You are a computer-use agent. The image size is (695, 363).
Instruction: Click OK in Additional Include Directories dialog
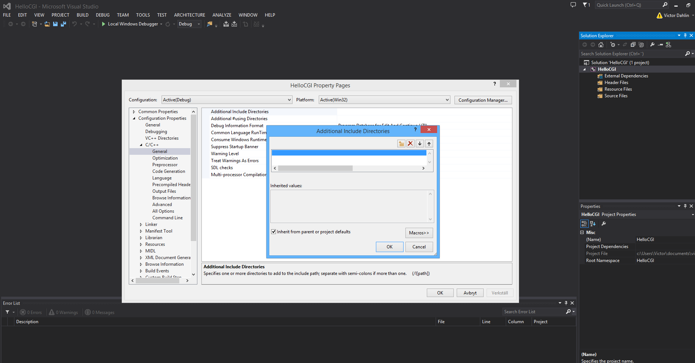(390, 247)
